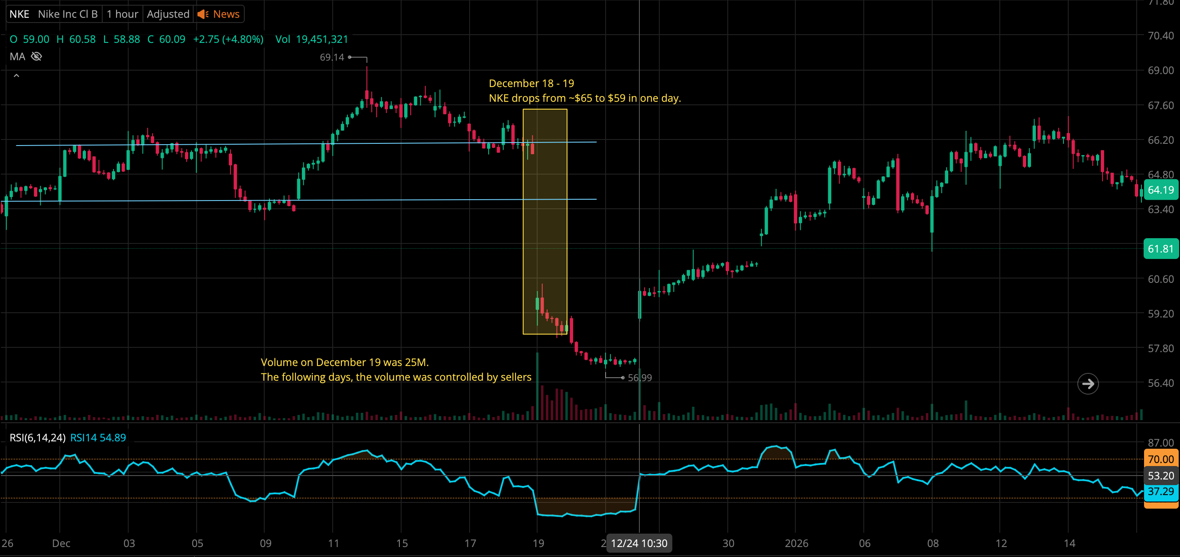Click the News megaphone icon
1180x557 pixels.
click(x=203, y=14)
